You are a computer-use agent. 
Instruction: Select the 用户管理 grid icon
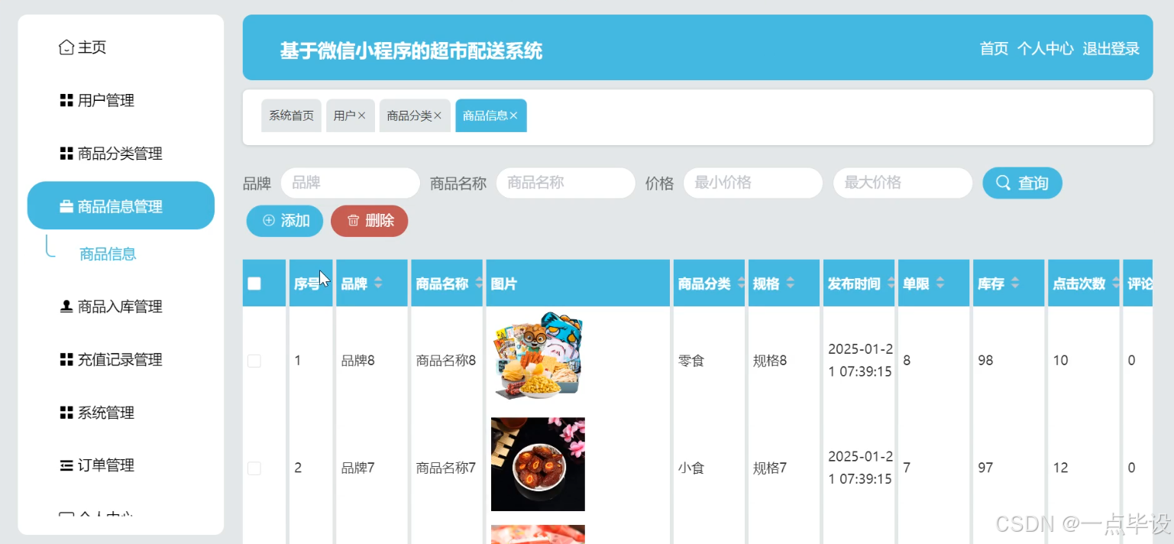coord(65,100)
